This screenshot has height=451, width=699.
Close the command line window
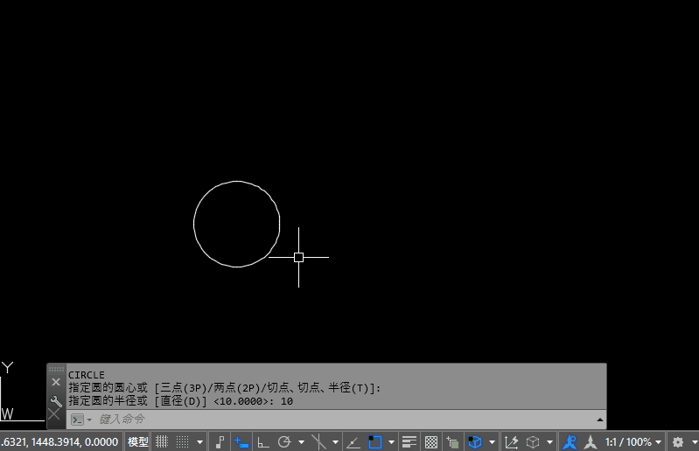tap(56, 382)
